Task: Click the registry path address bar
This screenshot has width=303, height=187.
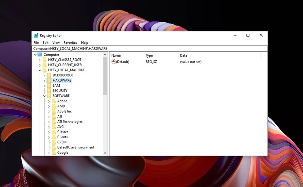Action: coord(149,49)
